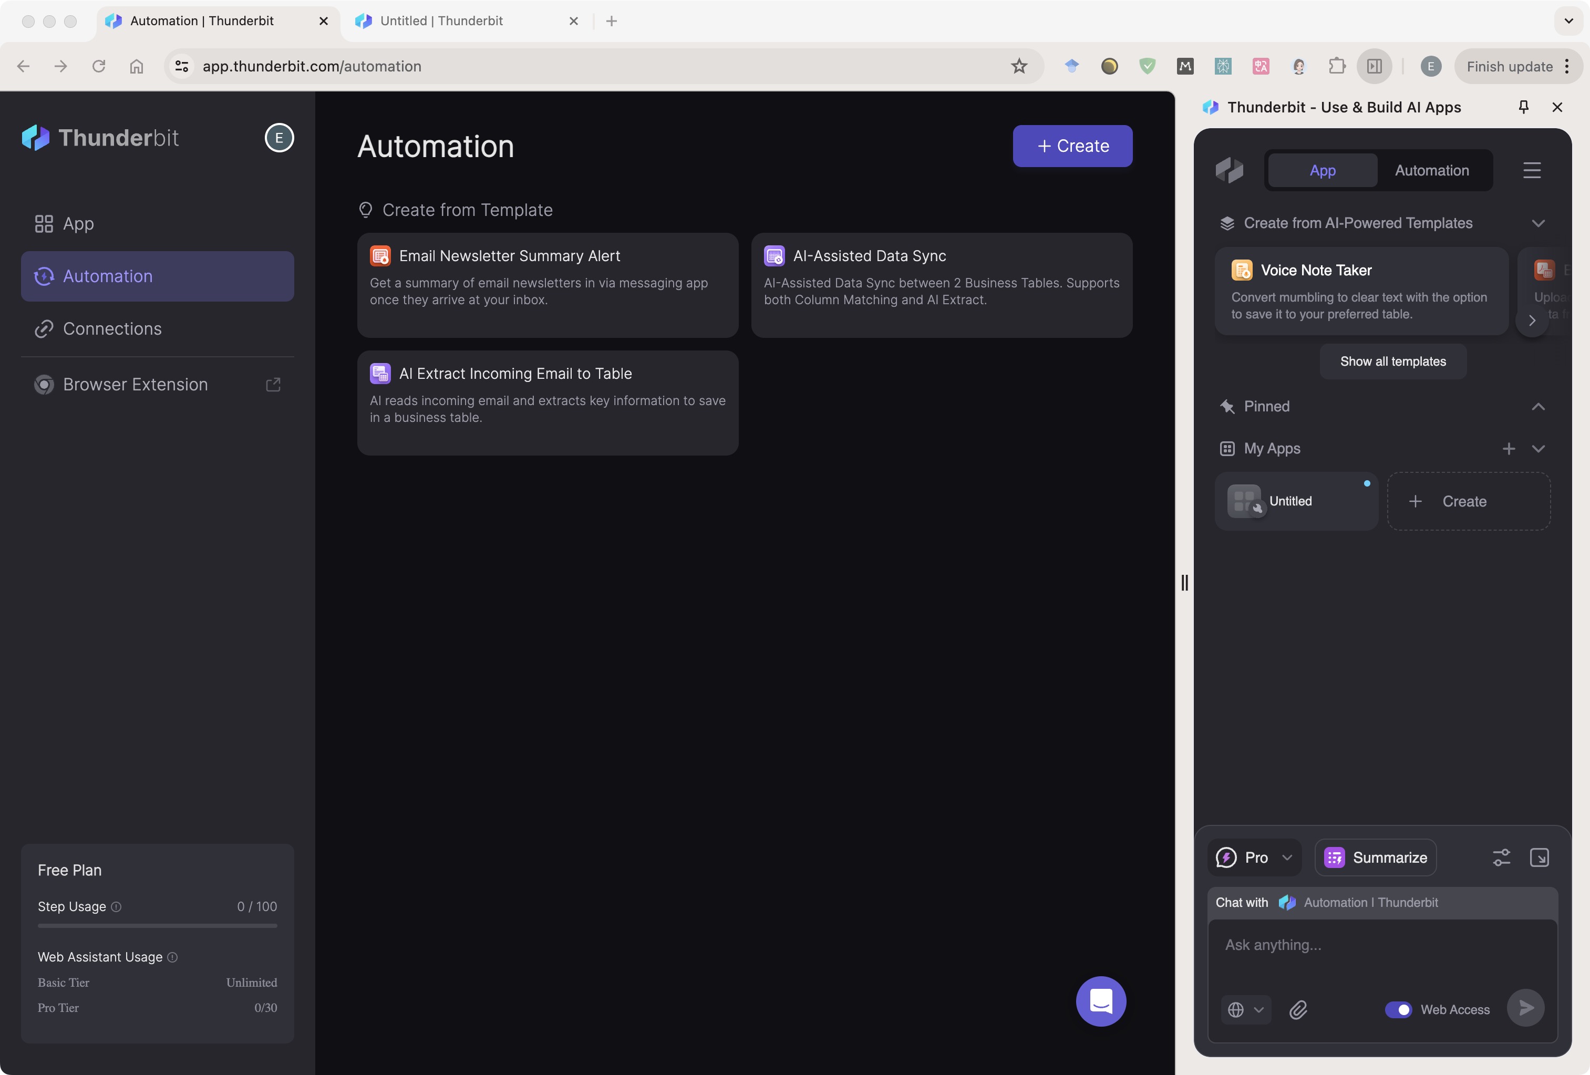Open the Pro model dropdown
The width and height of the screenshot is (1590, 1075).
coord(1254,857)
